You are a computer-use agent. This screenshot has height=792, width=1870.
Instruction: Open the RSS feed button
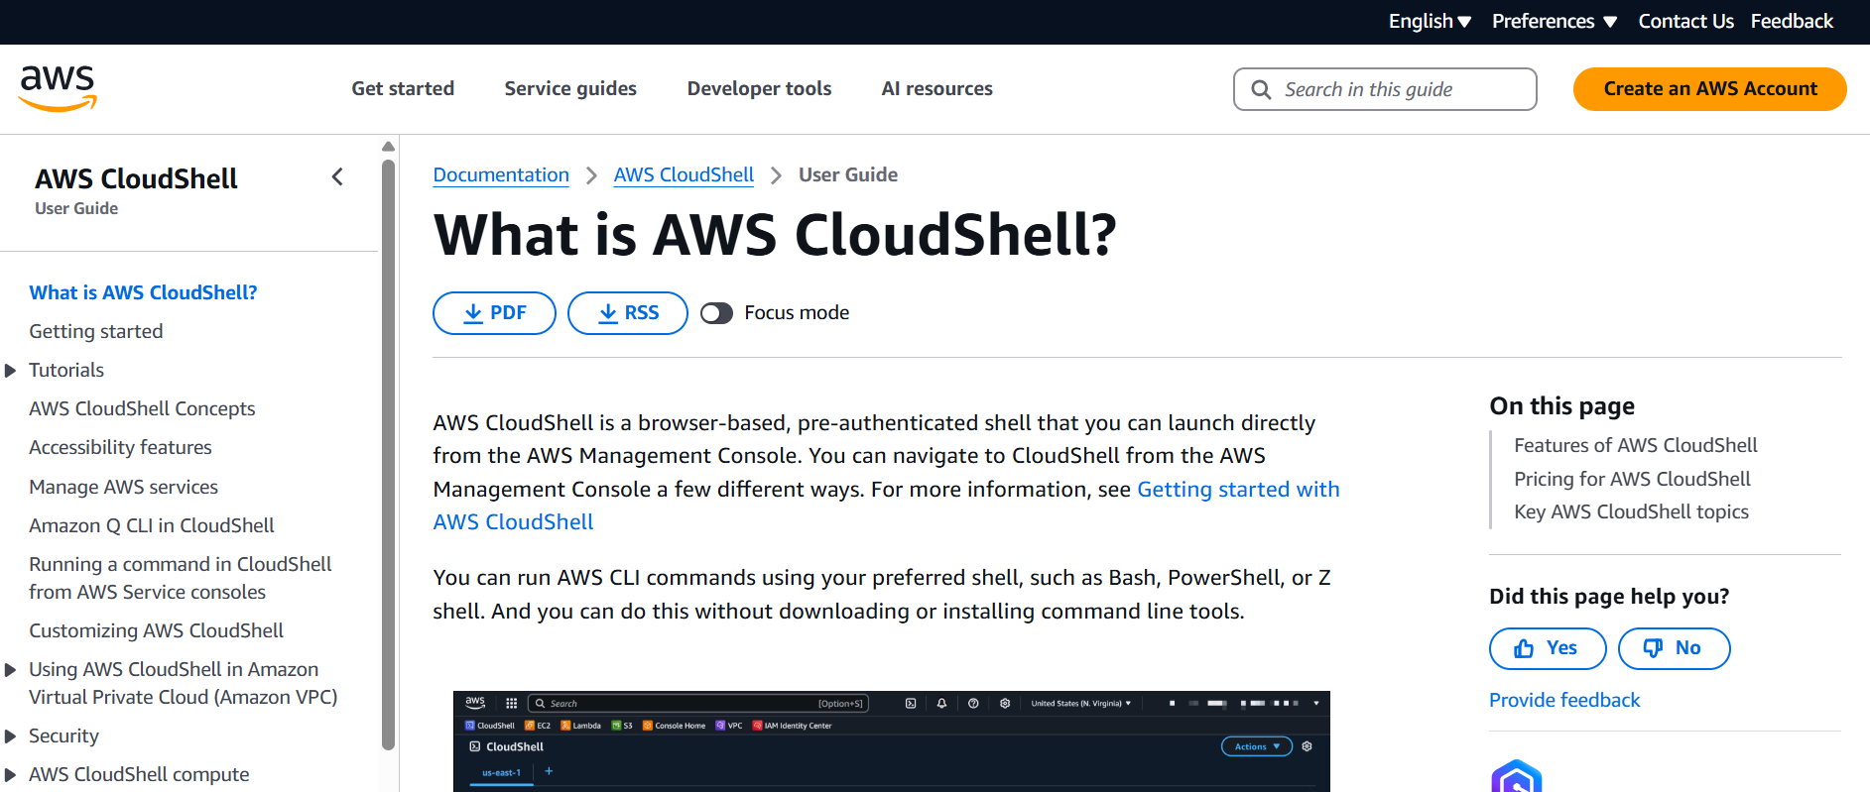(627, 313)
